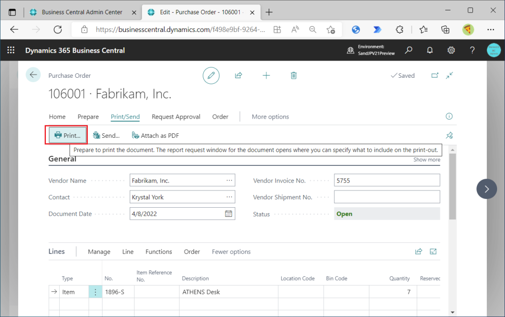Click the share icon in header
Viewport: 505px width, 317px height.
[238, 75]
